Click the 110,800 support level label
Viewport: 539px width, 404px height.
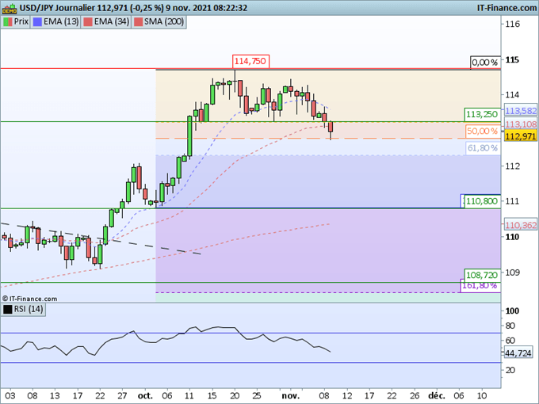482,201
